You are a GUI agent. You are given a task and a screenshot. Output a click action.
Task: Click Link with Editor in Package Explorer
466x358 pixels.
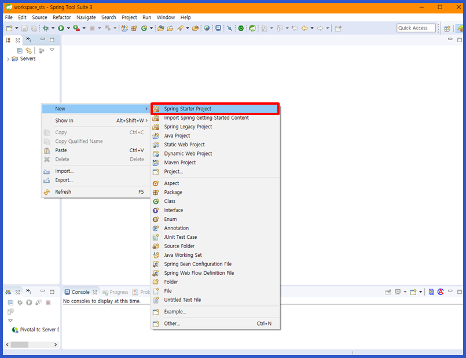click(28, 50)
